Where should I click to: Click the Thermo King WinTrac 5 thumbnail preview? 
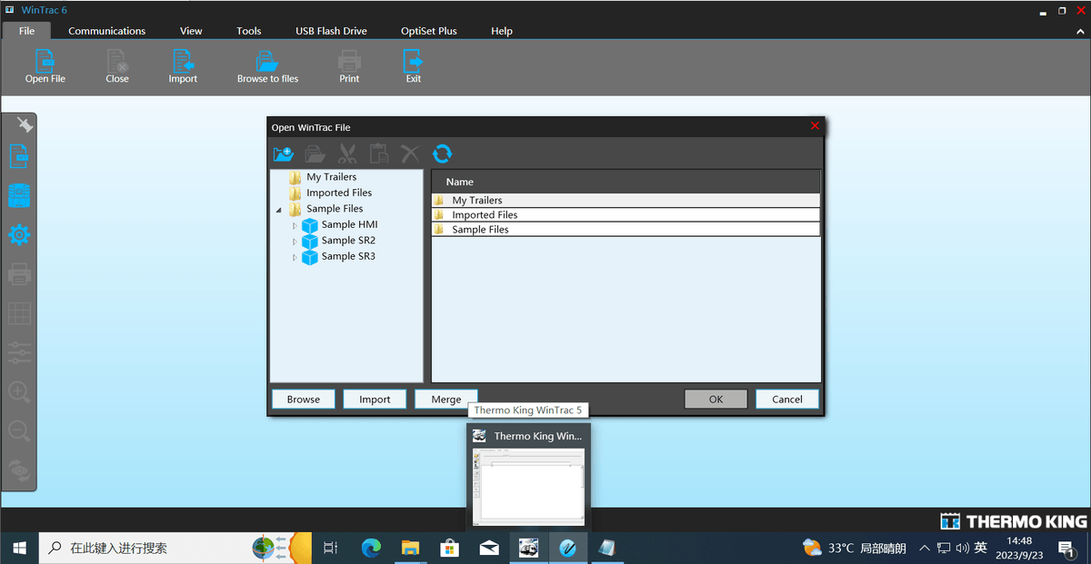pos(528,485)
